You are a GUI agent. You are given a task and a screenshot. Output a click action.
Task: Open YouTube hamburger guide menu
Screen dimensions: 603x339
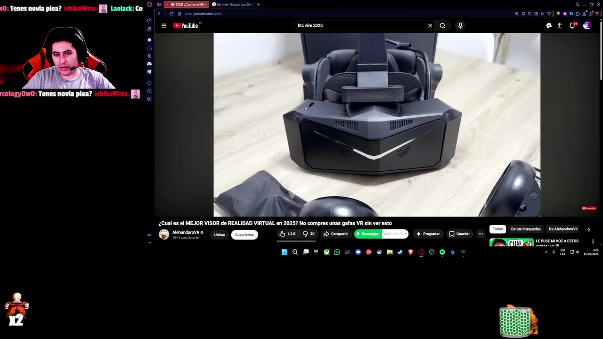click(164, 25)
